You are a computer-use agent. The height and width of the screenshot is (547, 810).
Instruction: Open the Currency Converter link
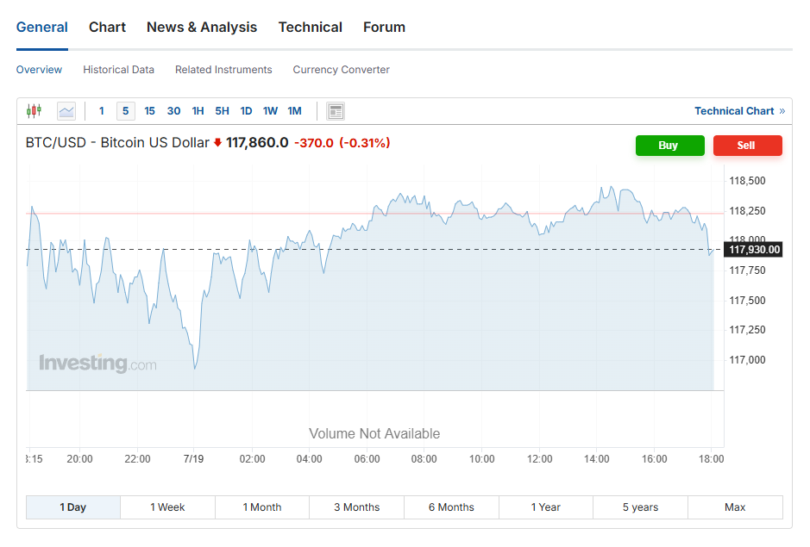342,70
